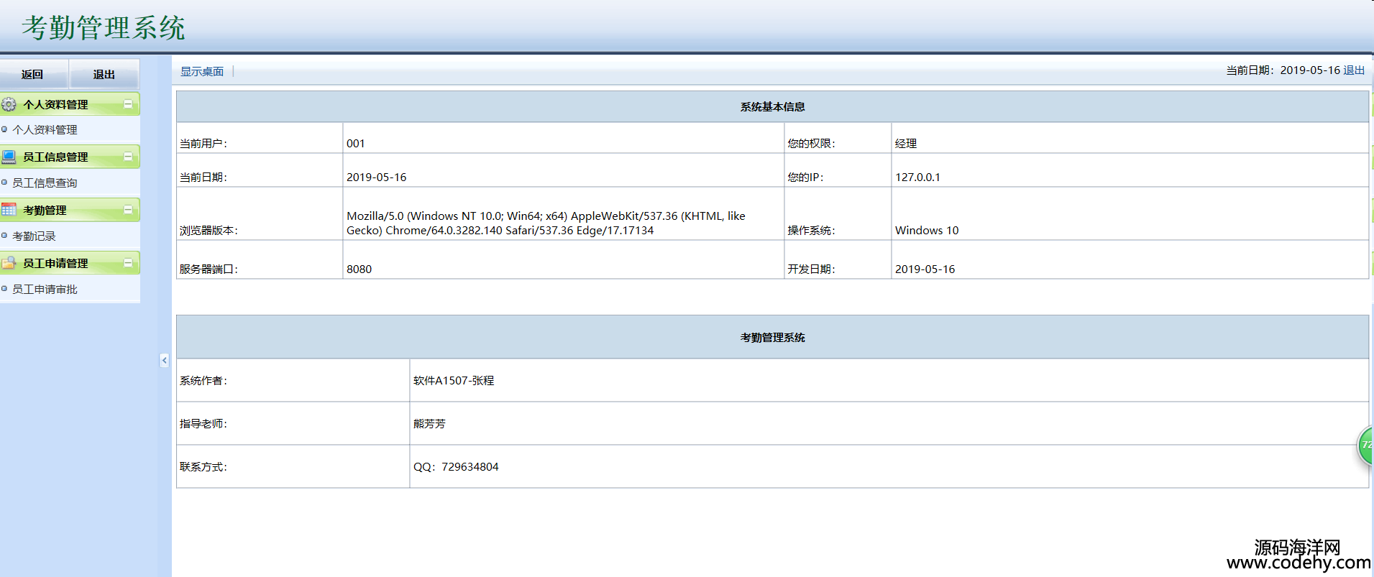Viewport: 1374px width, 577px height.
Task: Click the 开发日期 value 2019-05-16
Action: coord(925,269)
